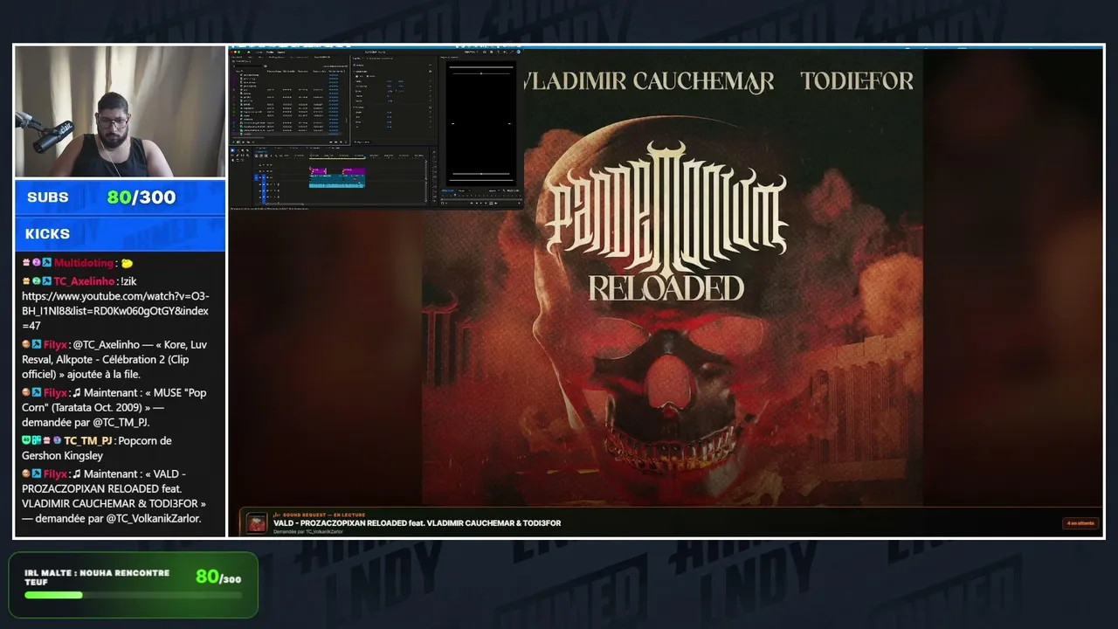Click the streamer's webcam feed
The image size is (1118, 629).
(x=121, y=112)
